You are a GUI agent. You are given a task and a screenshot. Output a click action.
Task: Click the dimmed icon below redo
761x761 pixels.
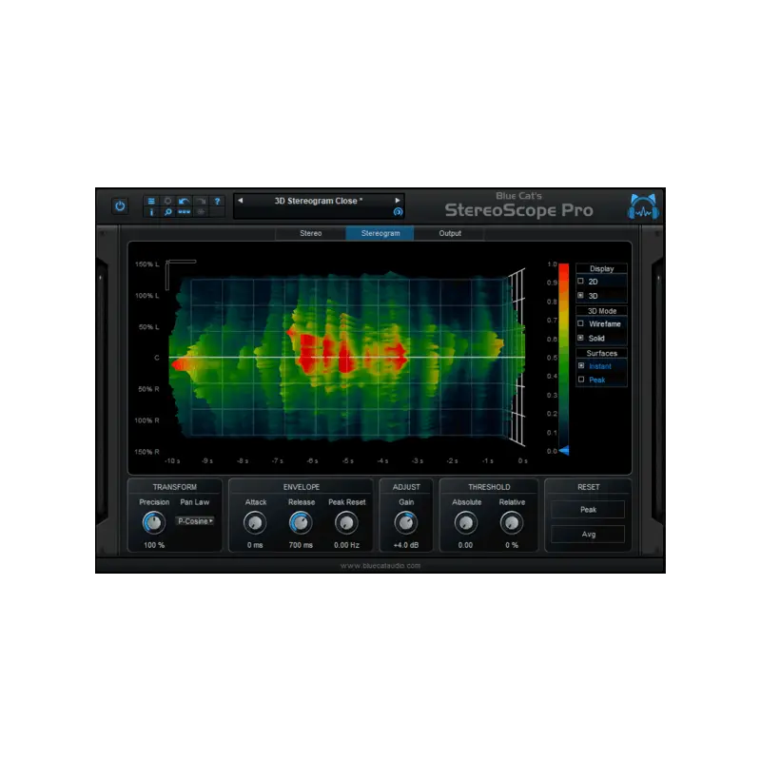click(x=201, y=212)
